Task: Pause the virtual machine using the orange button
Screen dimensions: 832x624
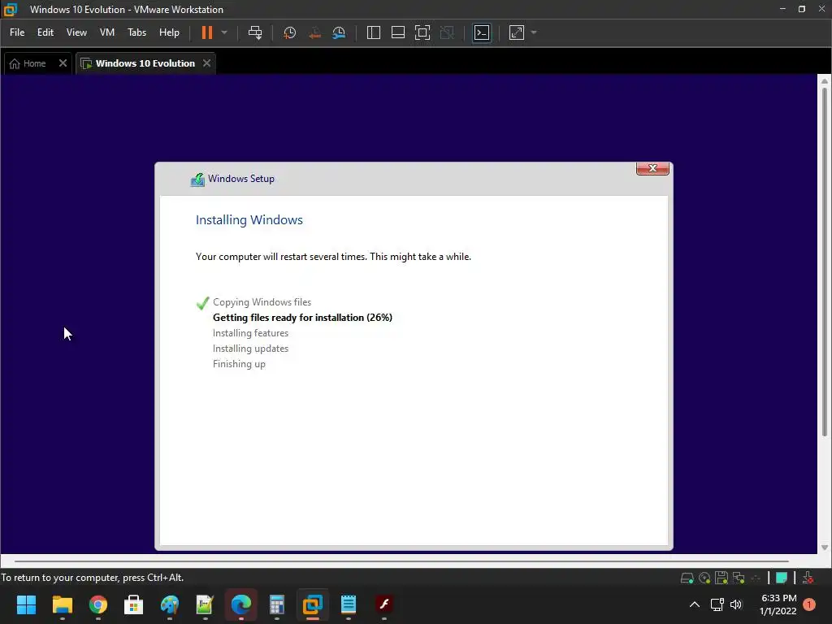Action: coord(207,32)
